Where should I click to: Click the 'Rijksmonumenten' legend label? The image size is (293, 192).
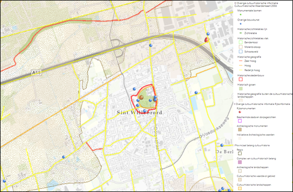(x=246, y=108)
